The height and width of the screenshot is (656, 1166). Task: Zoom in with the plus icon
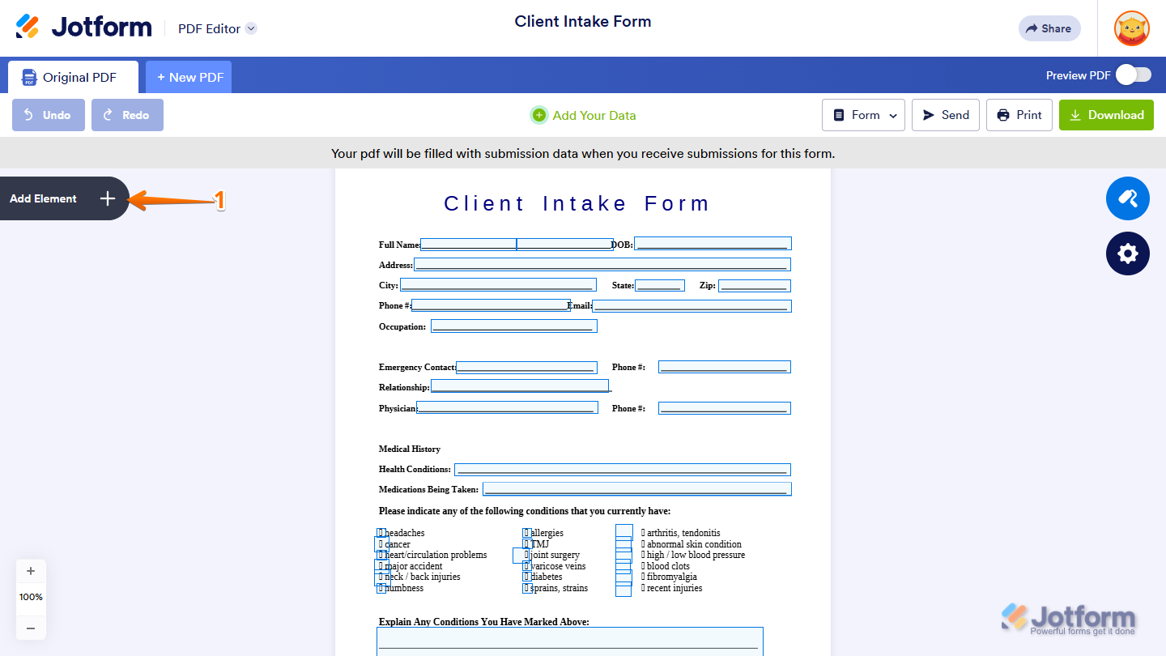point(31,570)
